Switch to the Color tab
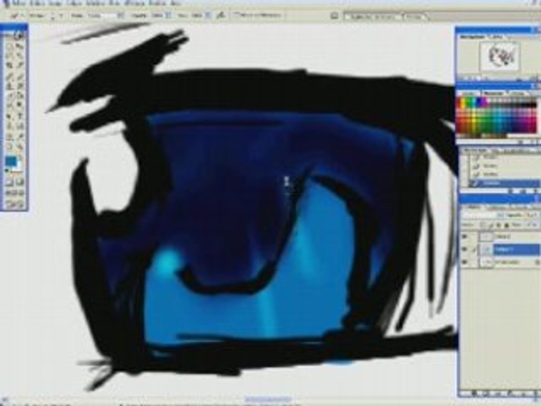The width and height of the screenshot is (541, 406). tap(469, 94)
